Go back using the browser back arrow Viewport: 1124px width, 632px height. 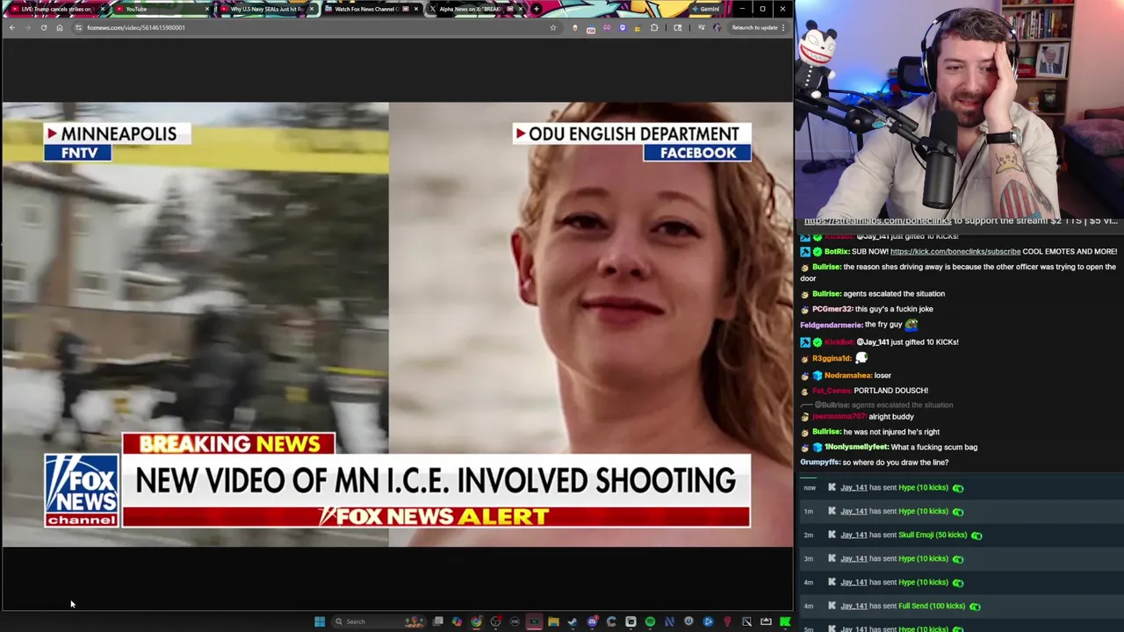click(11, 27)
